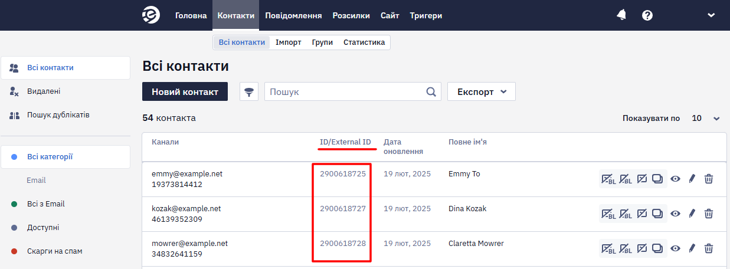
Task: Click the search magnifier icon
Action: 431,92
